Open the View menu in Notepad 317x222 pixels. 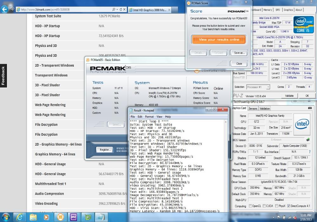coord(159,117)
